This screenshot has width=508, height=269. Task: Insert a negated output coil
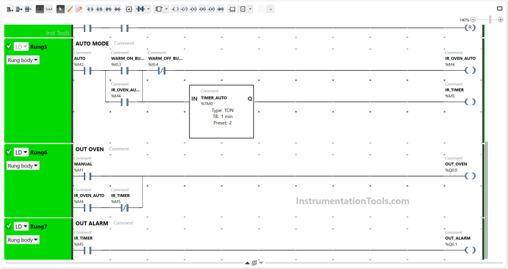coord(184,9)
